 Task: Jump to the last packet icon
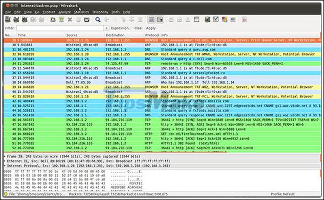tap(140, 20)
